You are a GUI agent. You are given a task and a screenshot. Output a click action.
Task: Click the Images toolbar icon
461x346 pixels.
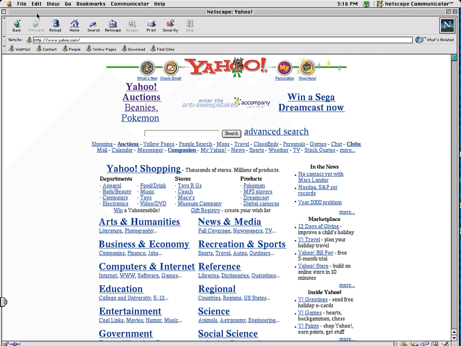(x=132, y=25)
